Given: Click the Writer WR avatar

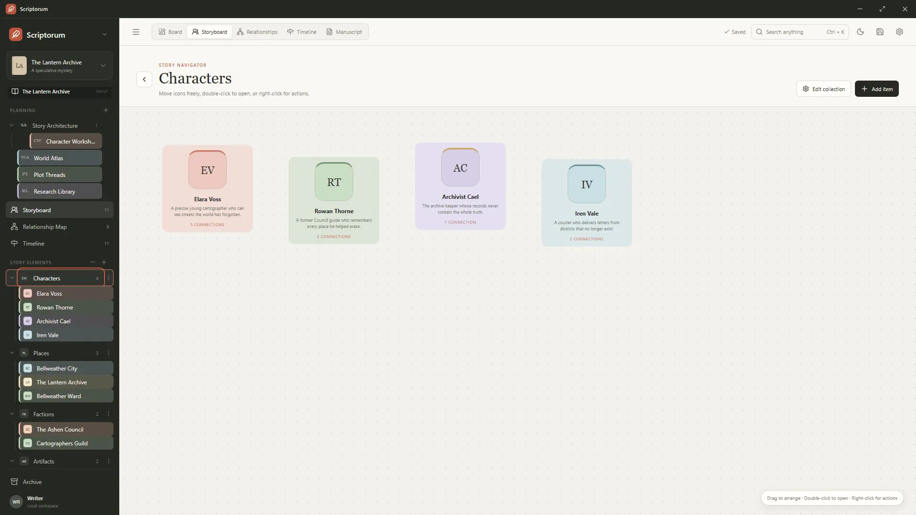Looking at the screenshot, I should pos(16,502).
